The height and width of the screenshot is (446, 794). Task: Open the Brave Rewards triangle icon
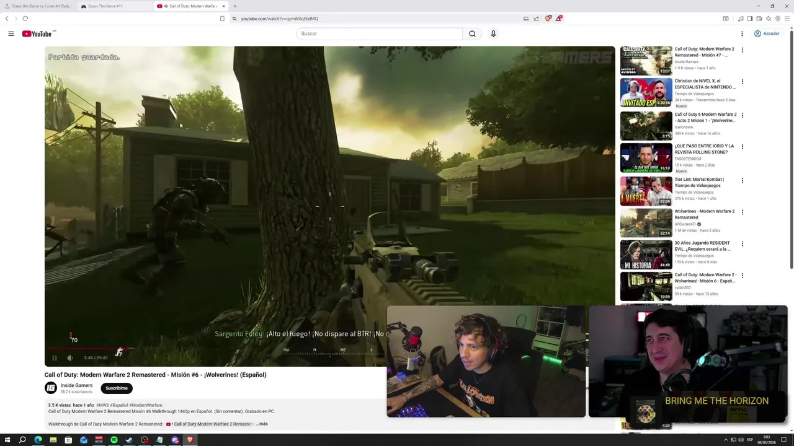[558, 19]
